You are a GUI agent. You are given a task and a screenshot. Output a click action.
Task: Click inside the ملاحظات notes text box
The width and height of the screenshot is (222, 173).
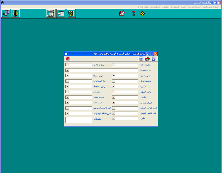(x=79, y=120)
